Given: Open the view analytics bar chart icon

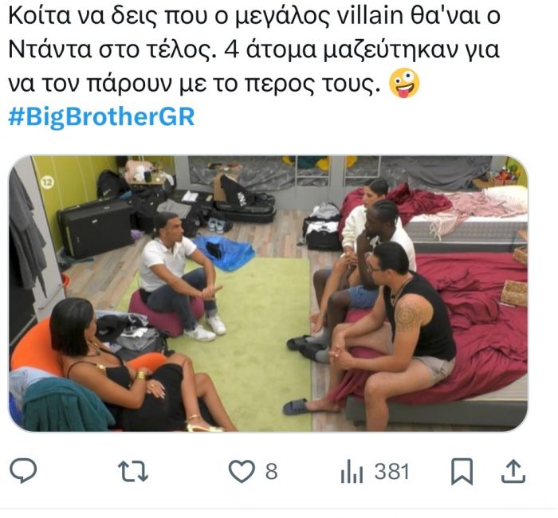Looking at the screenshot, I should tap(352, 472).
